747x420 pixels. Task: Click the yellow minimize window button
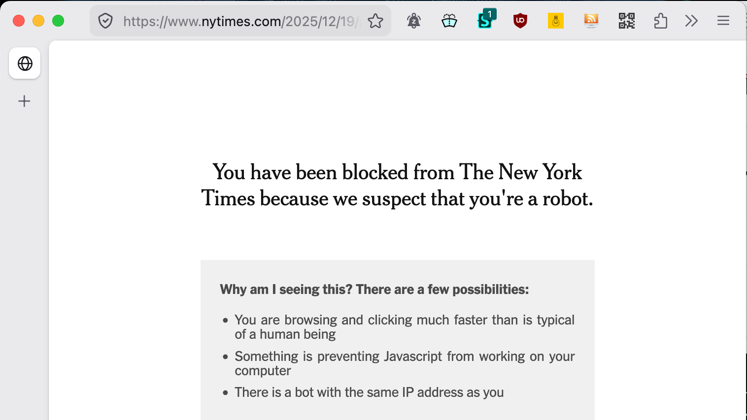pos(38,21)
